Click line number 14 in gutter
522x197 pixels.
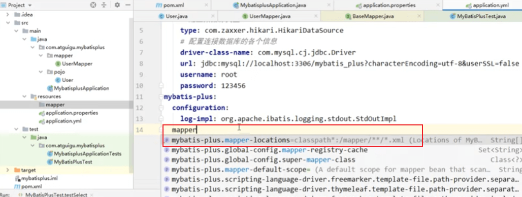point(140,130)
